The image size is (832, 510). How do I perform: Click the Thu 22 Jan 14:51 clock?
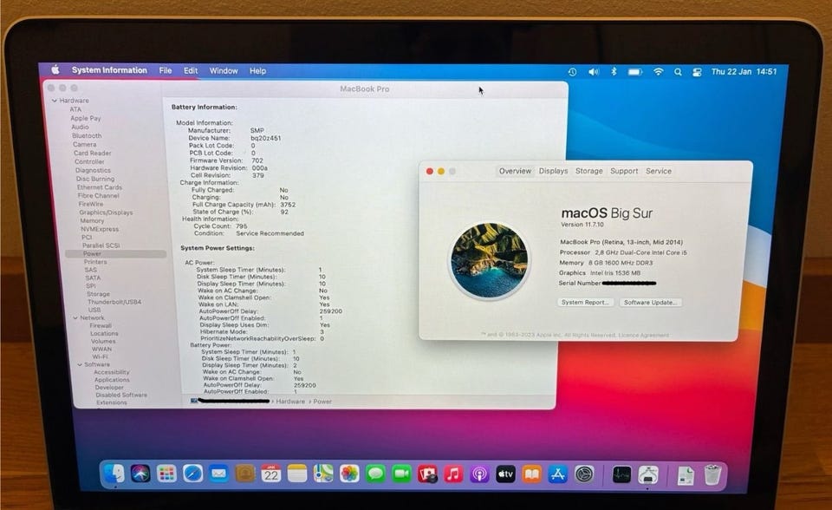click(x=744, y=72)
